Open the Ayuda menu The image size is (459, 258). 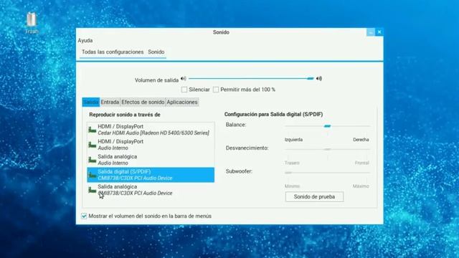click(85, 40)
